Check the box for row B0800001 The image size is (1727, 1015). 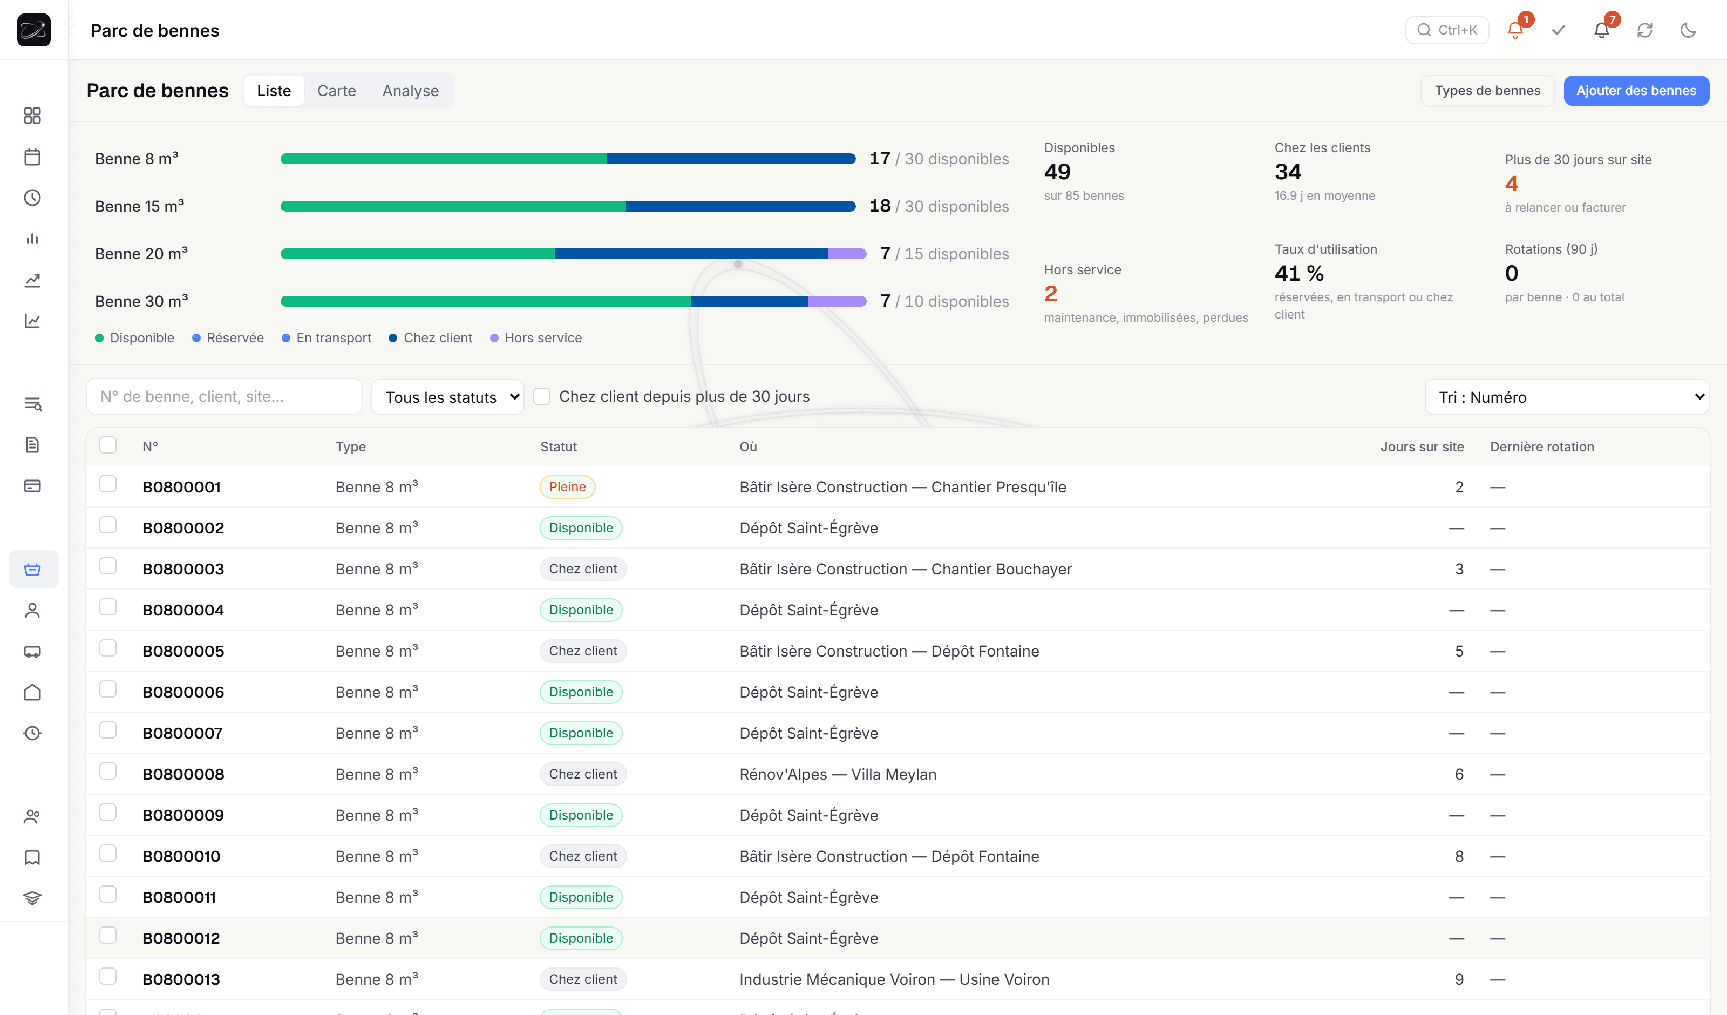point(107,484)
